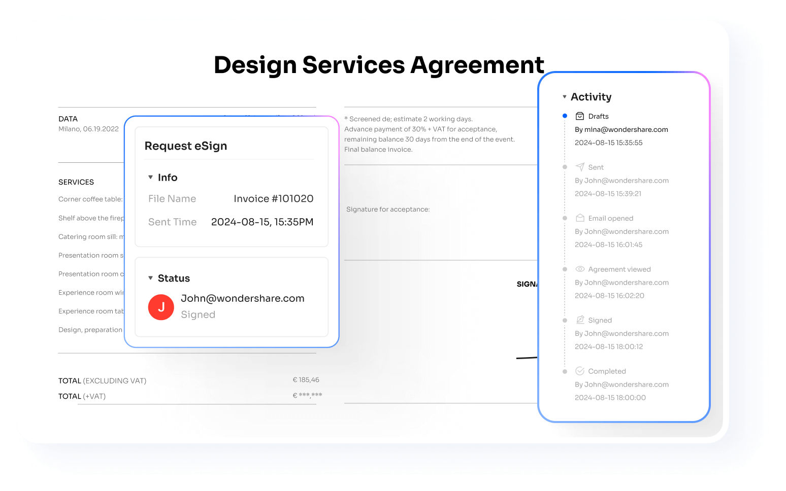Click the Agreement viewed activity label
This screenshot has width=786, height=491.
[x=619, y=269]
